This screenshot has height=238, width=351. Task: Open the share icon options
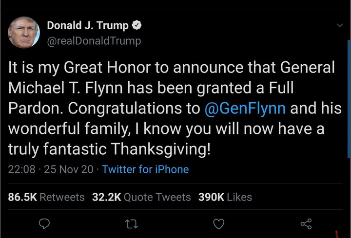[x=306, y=224]
